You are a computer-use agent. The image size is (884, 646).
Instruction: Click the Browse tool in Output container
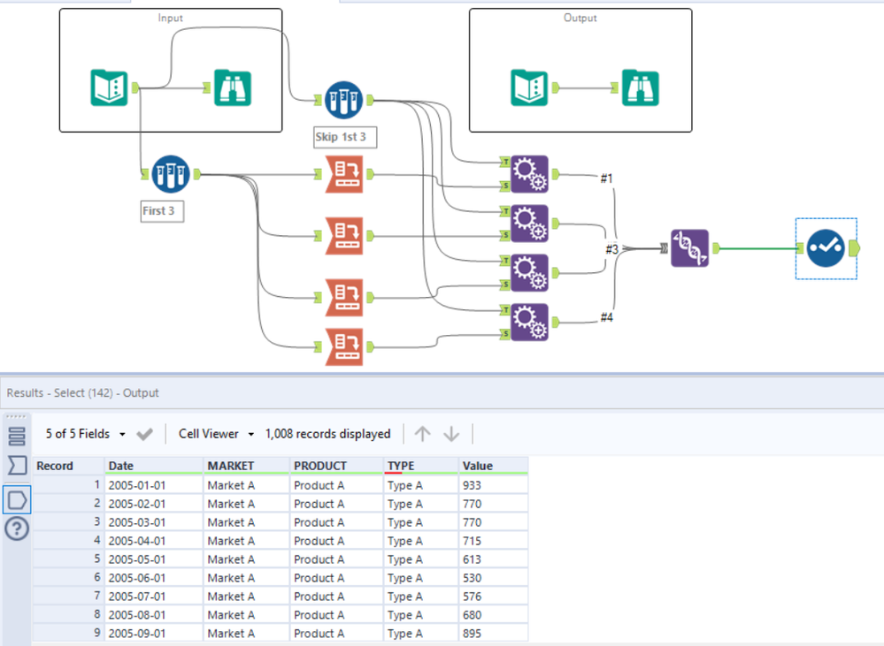coord(641,87)
